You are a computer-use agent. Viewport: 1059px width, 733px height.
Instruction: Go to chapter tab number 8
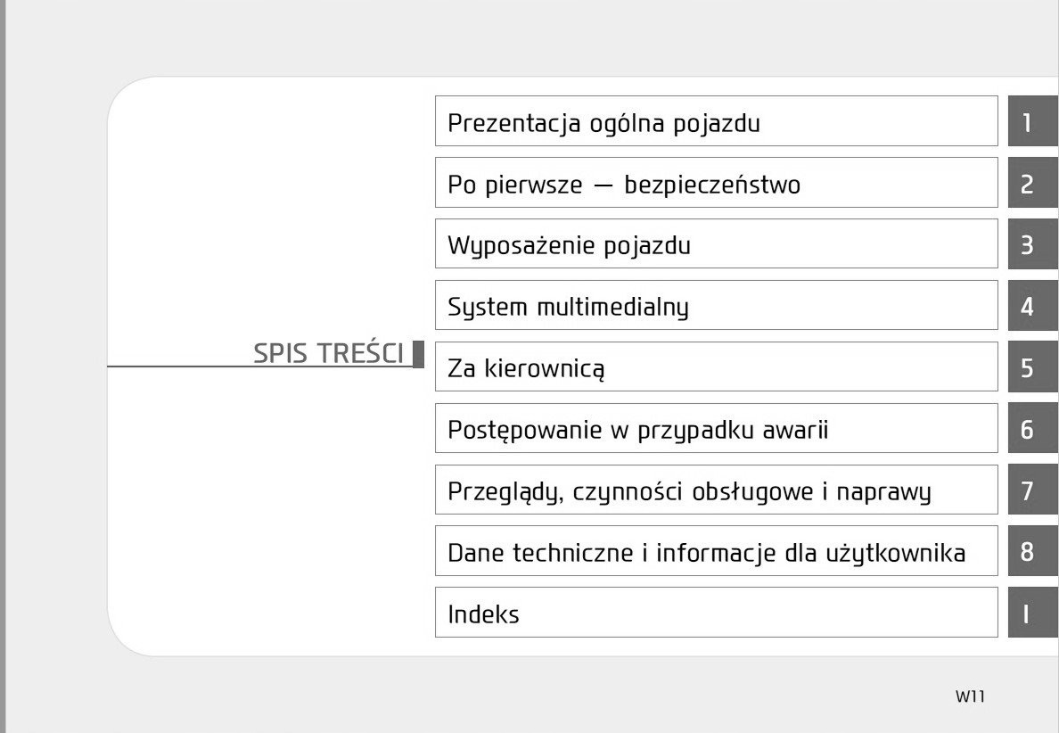1031,552
